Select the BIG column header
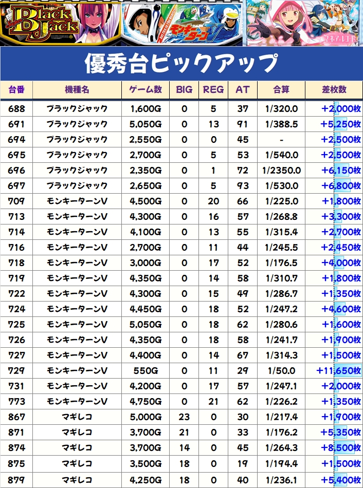This screenshot has height=488, width=363. pos(184,90)
